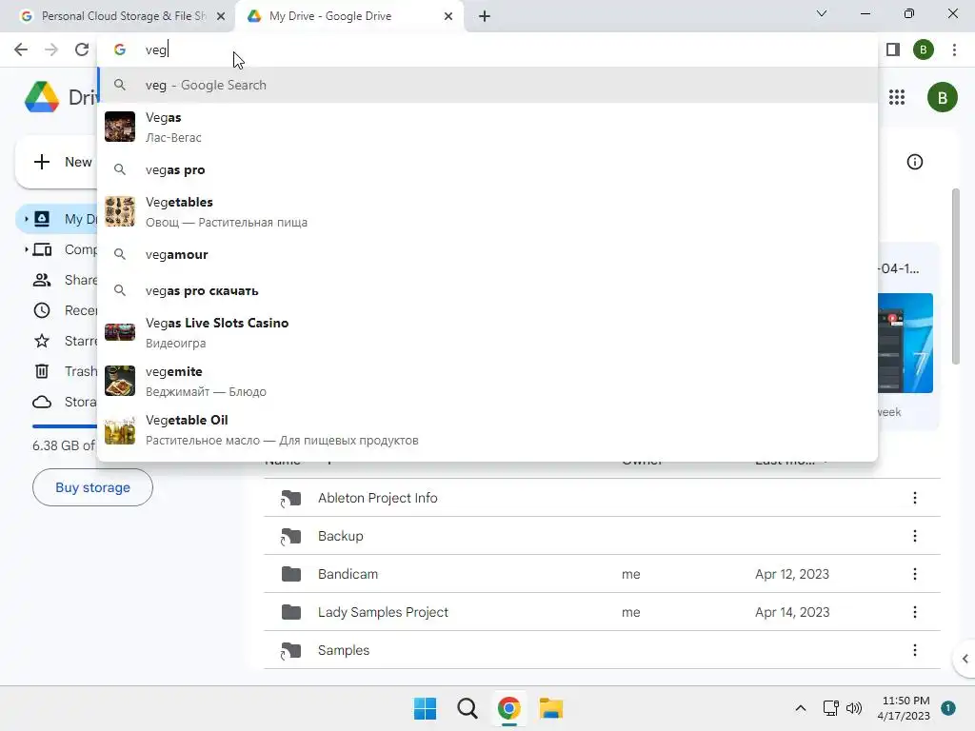Click the Chrome taskbar icon
The image size is (975, 731).
[x=508, y=708]
